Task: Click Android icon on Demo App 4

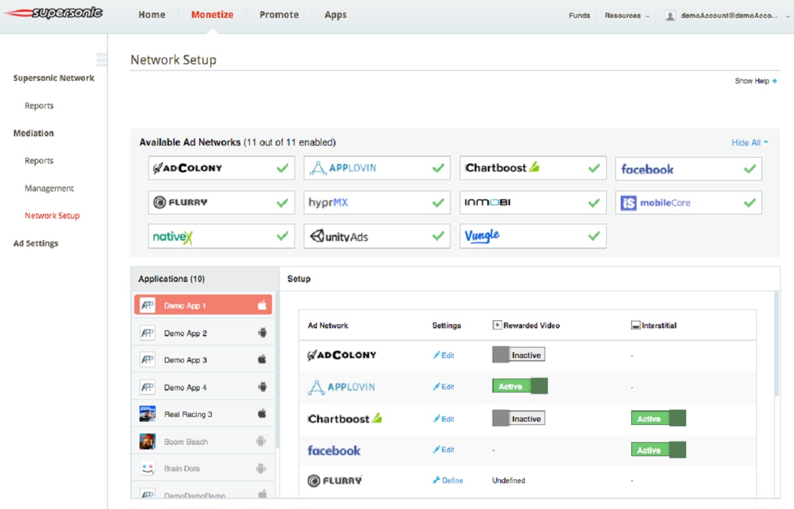Action: 262,387
